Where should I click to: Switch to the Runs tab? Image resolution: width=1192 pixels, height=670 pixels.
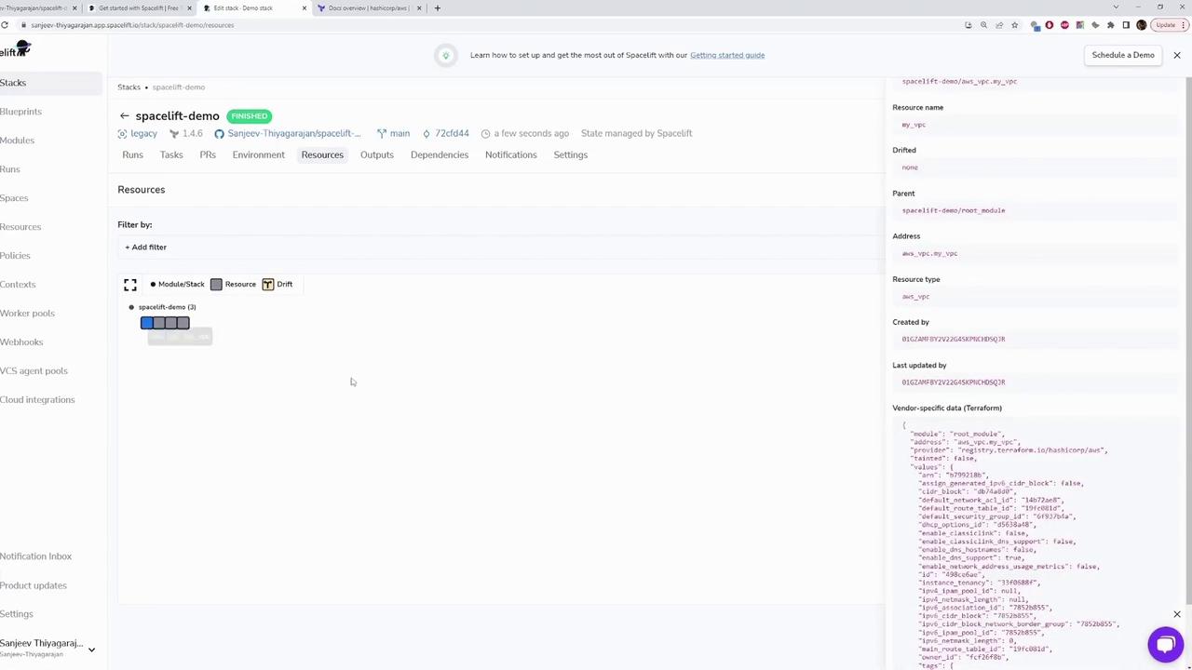[x=132, y=154]
